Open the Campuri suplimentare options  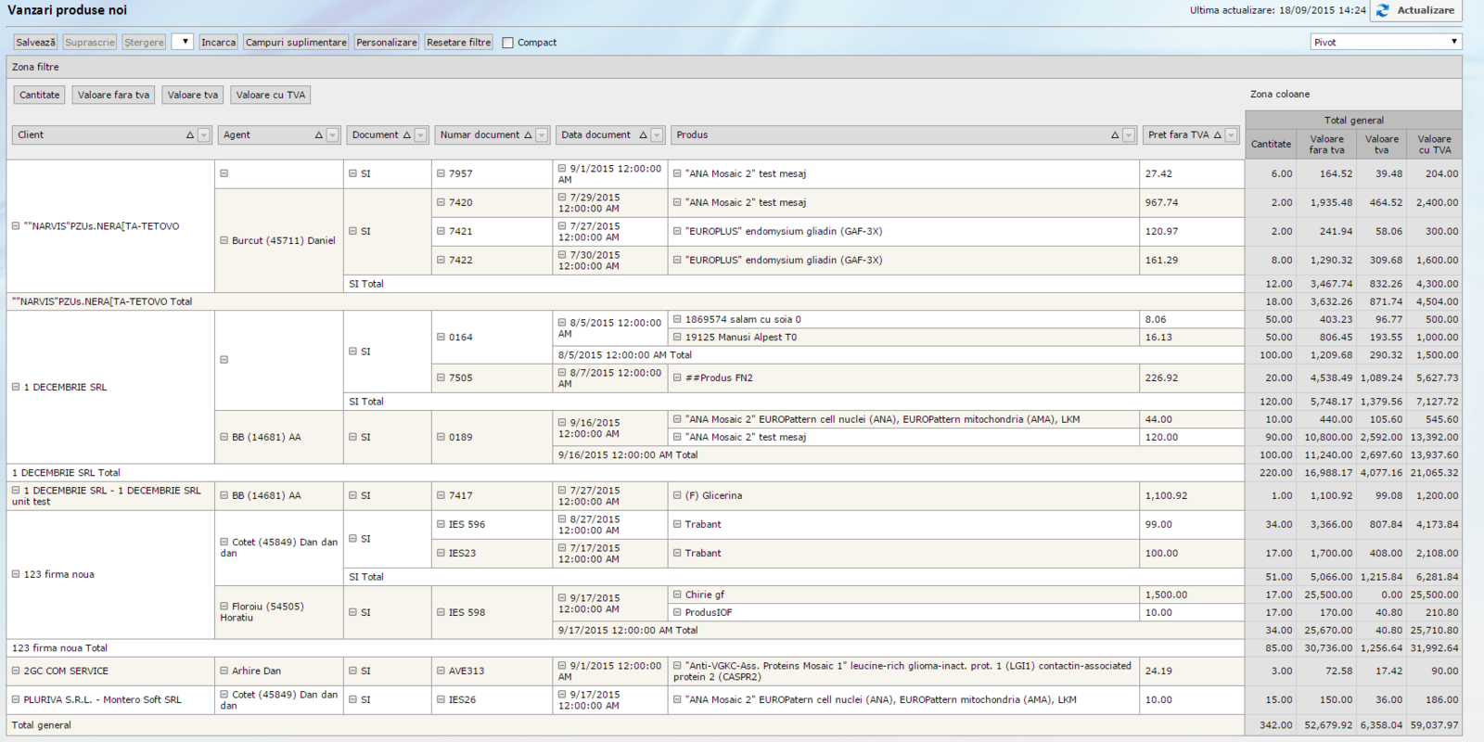tap(296, 43)
